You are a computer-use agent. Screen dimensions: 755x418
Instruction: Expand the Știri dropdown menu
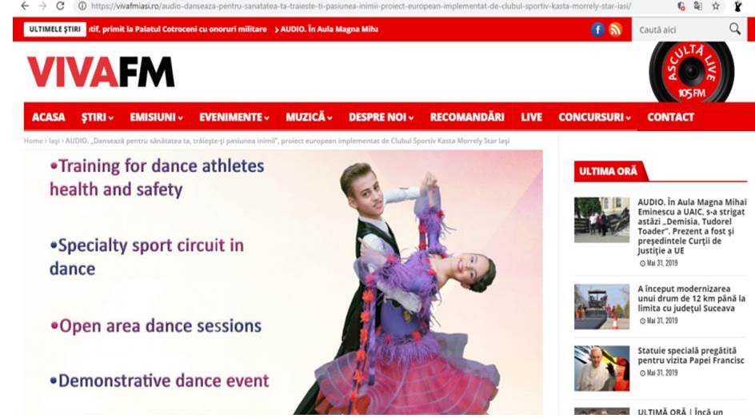click(x=98, y=117)
